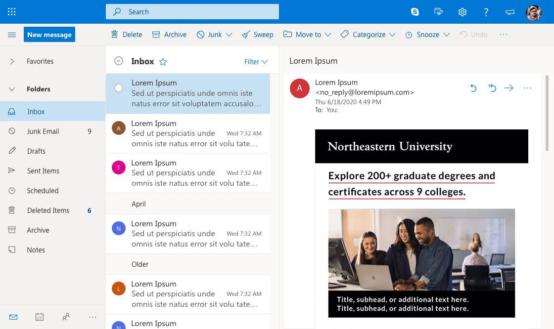Open the My Day calendar-check icon
554x329 pixels.
pyautogui.click(x=438, y=12)
